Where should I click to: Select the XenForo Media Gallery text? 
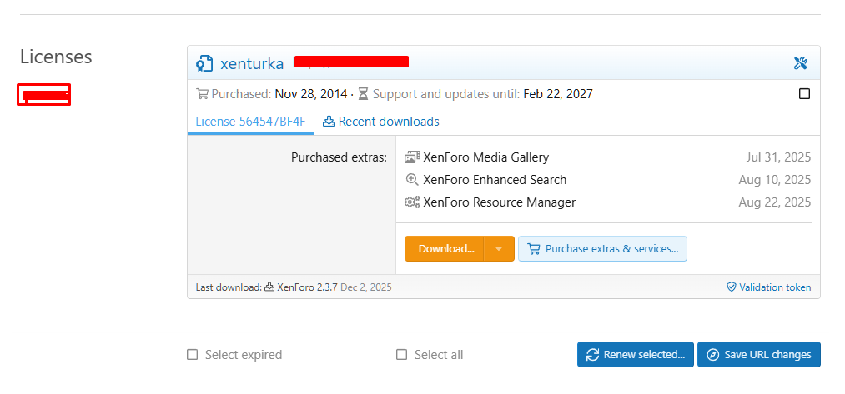pos(486,157)
